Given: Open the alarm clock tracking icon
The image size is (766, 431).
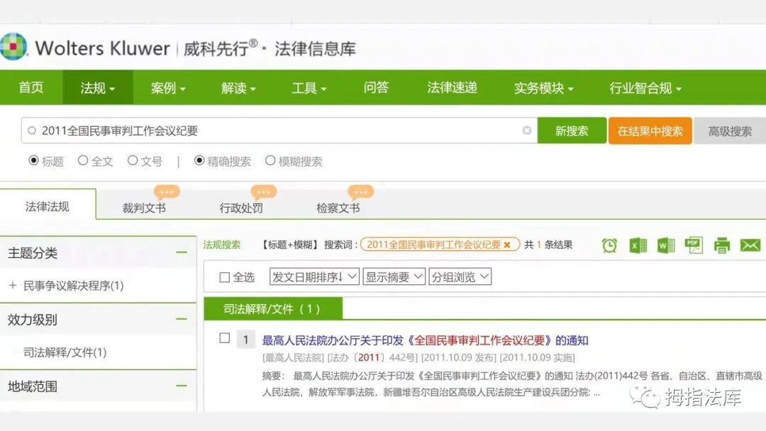Looking at the screenshot, I should (x=609, y=245).
